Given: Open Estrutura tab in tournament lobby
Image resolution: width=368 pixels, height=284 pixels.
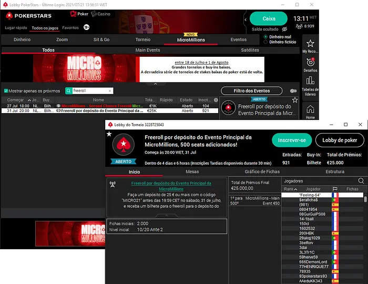Looking at the screenshot, I should point(335,171).
